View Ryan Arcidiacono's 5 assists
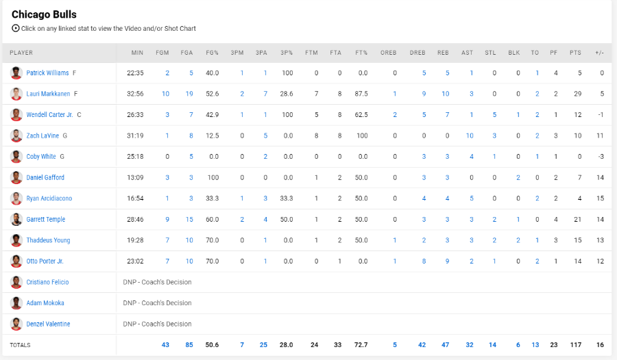The image size is (617, 360). point(472,198)
